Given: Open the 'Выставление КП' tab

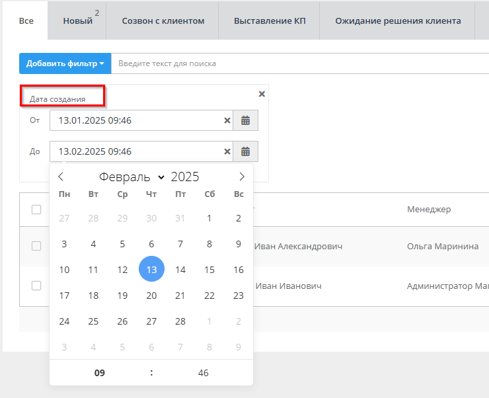Looking at the screenshot, I should coord(269,20).
